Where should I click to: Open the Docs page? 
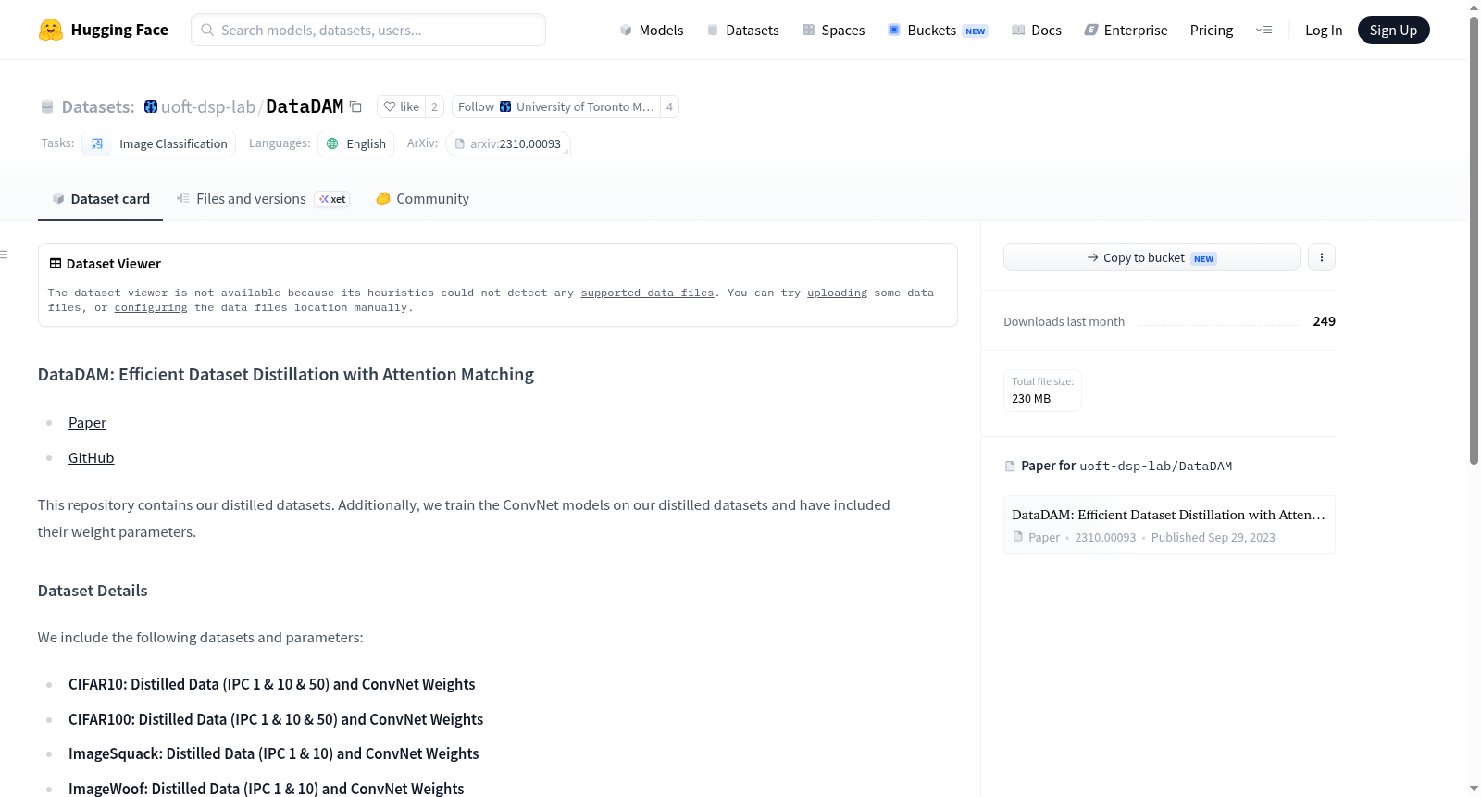[1036, 30]
